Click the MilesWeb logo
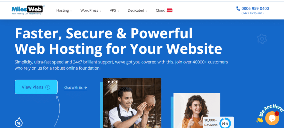This screenshot has width=284, height=128. (28, 10)
